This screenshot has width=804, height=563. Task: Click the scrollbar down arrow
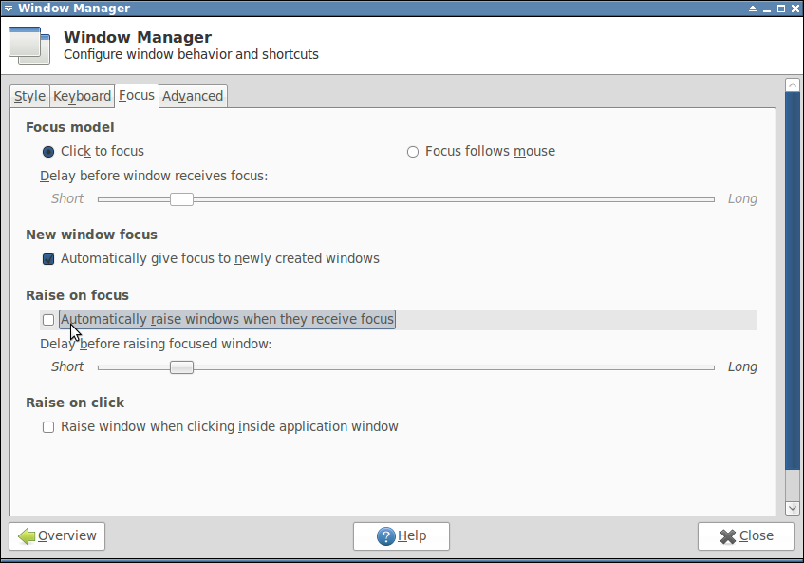pyautogui.click(x=793, y=508)
